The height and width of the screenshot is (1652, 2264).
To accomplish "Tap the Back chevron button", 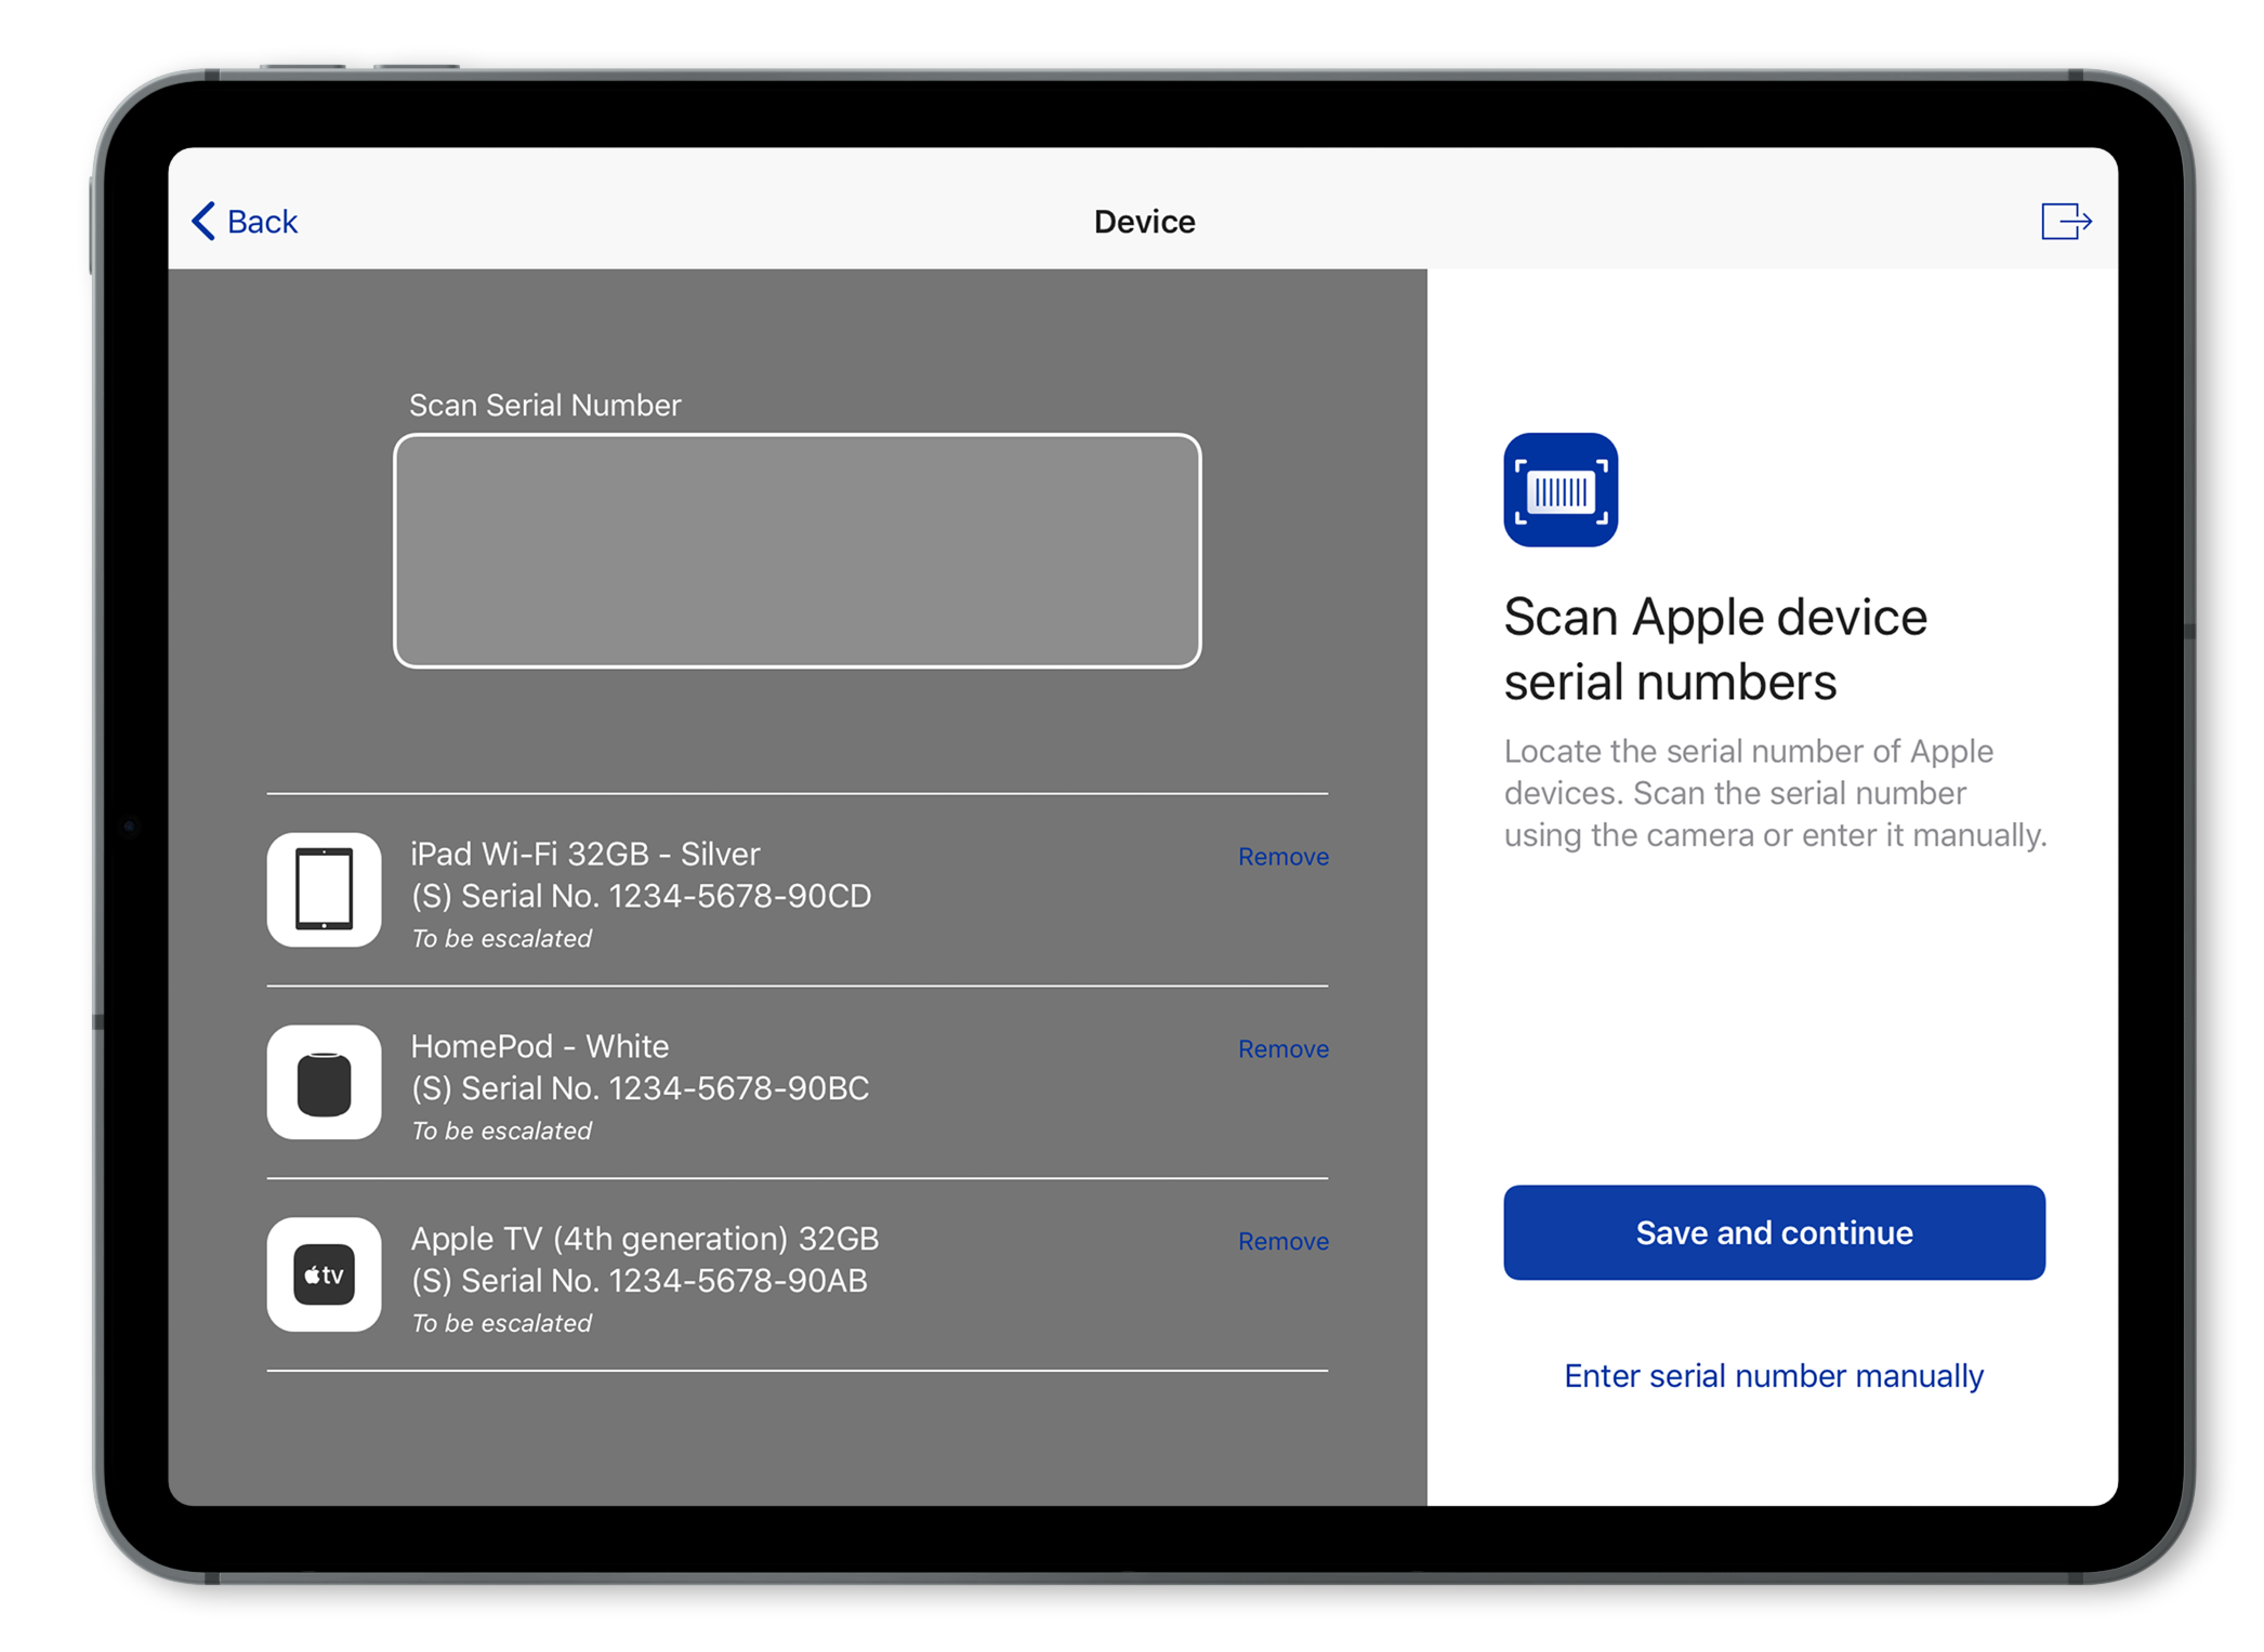I will coord(244,221).
